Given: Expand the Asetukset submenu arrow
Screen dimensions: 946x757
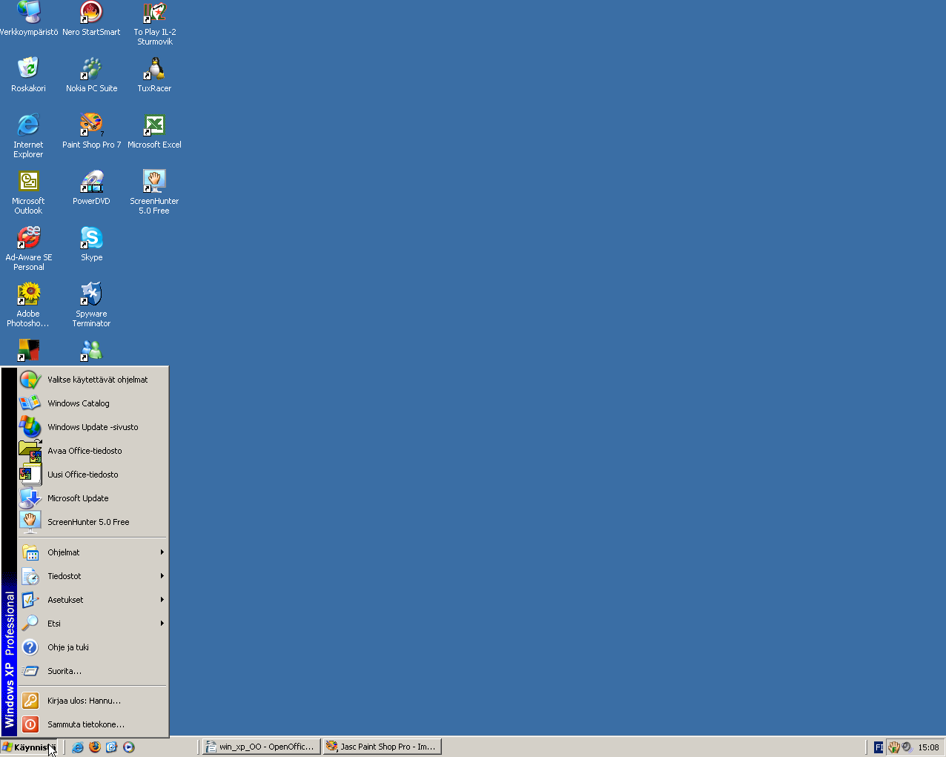Looking at the screenshot, I should click(x=162, y=600).
